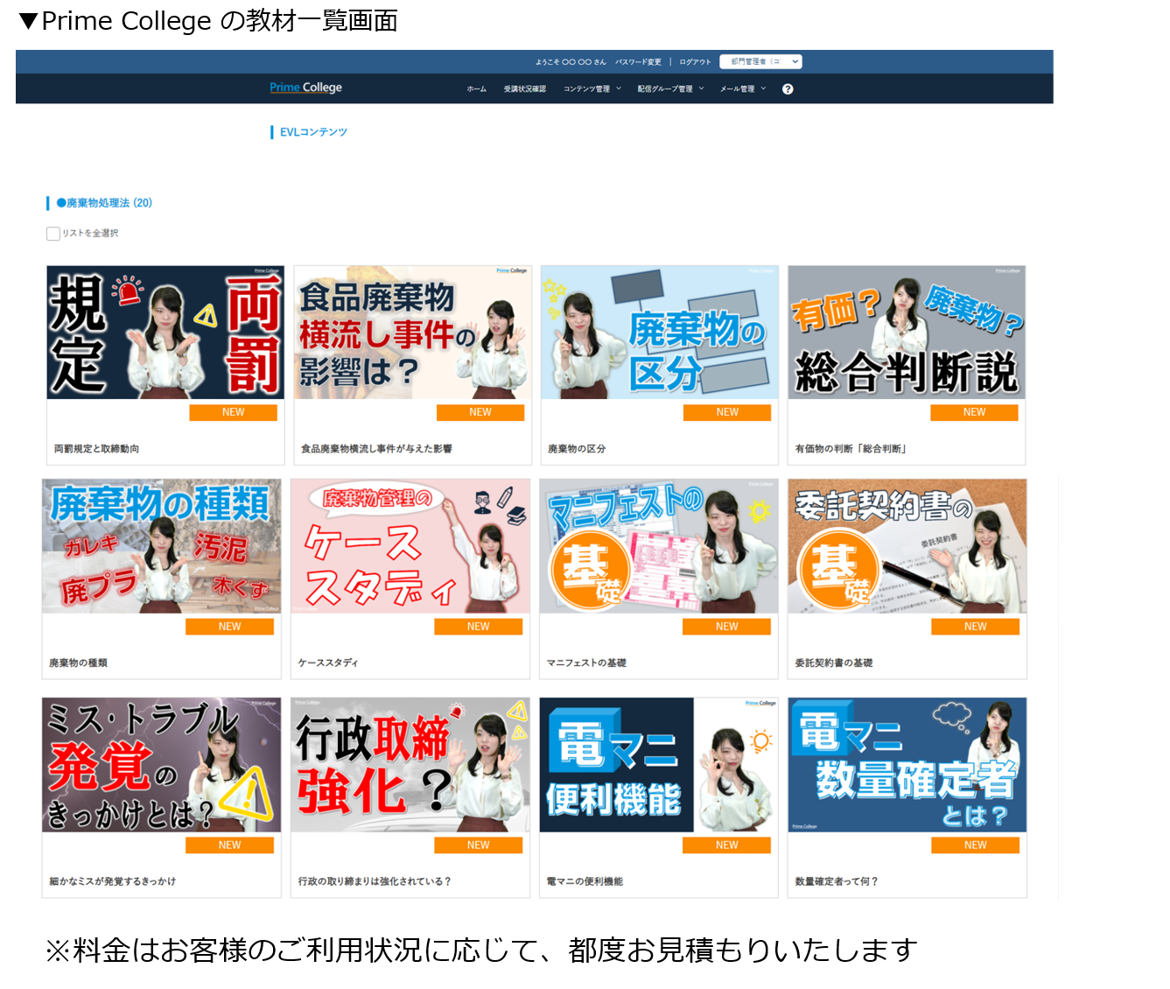
Task: Open the 廃棄物の種類 thumbnail image
Action: (162, 546)
